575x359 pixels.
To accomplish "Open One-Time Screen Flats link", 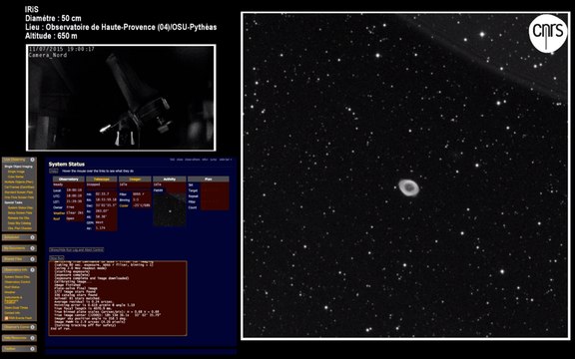I will pos(19,197).
